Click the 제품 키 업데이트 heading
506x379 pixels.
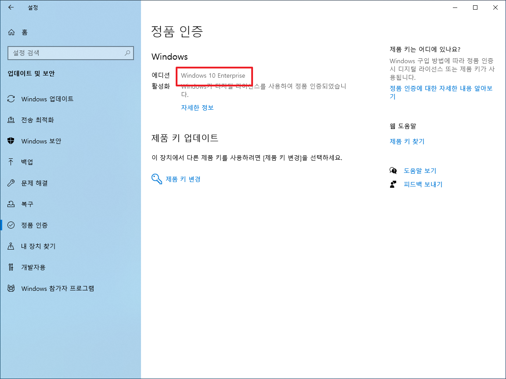point(185,138)
